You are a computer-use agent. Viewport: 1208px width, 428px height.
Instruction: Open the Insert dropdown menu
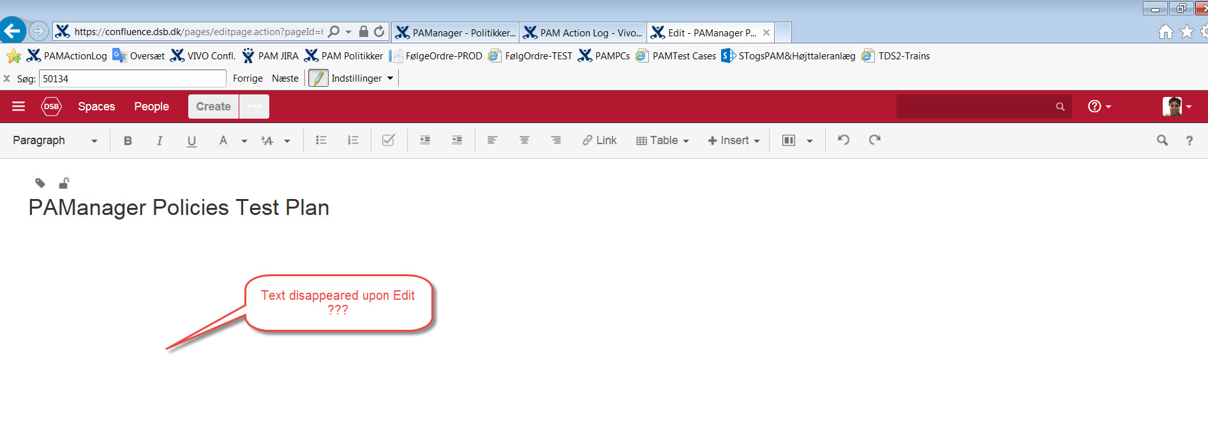pos(733,140)
